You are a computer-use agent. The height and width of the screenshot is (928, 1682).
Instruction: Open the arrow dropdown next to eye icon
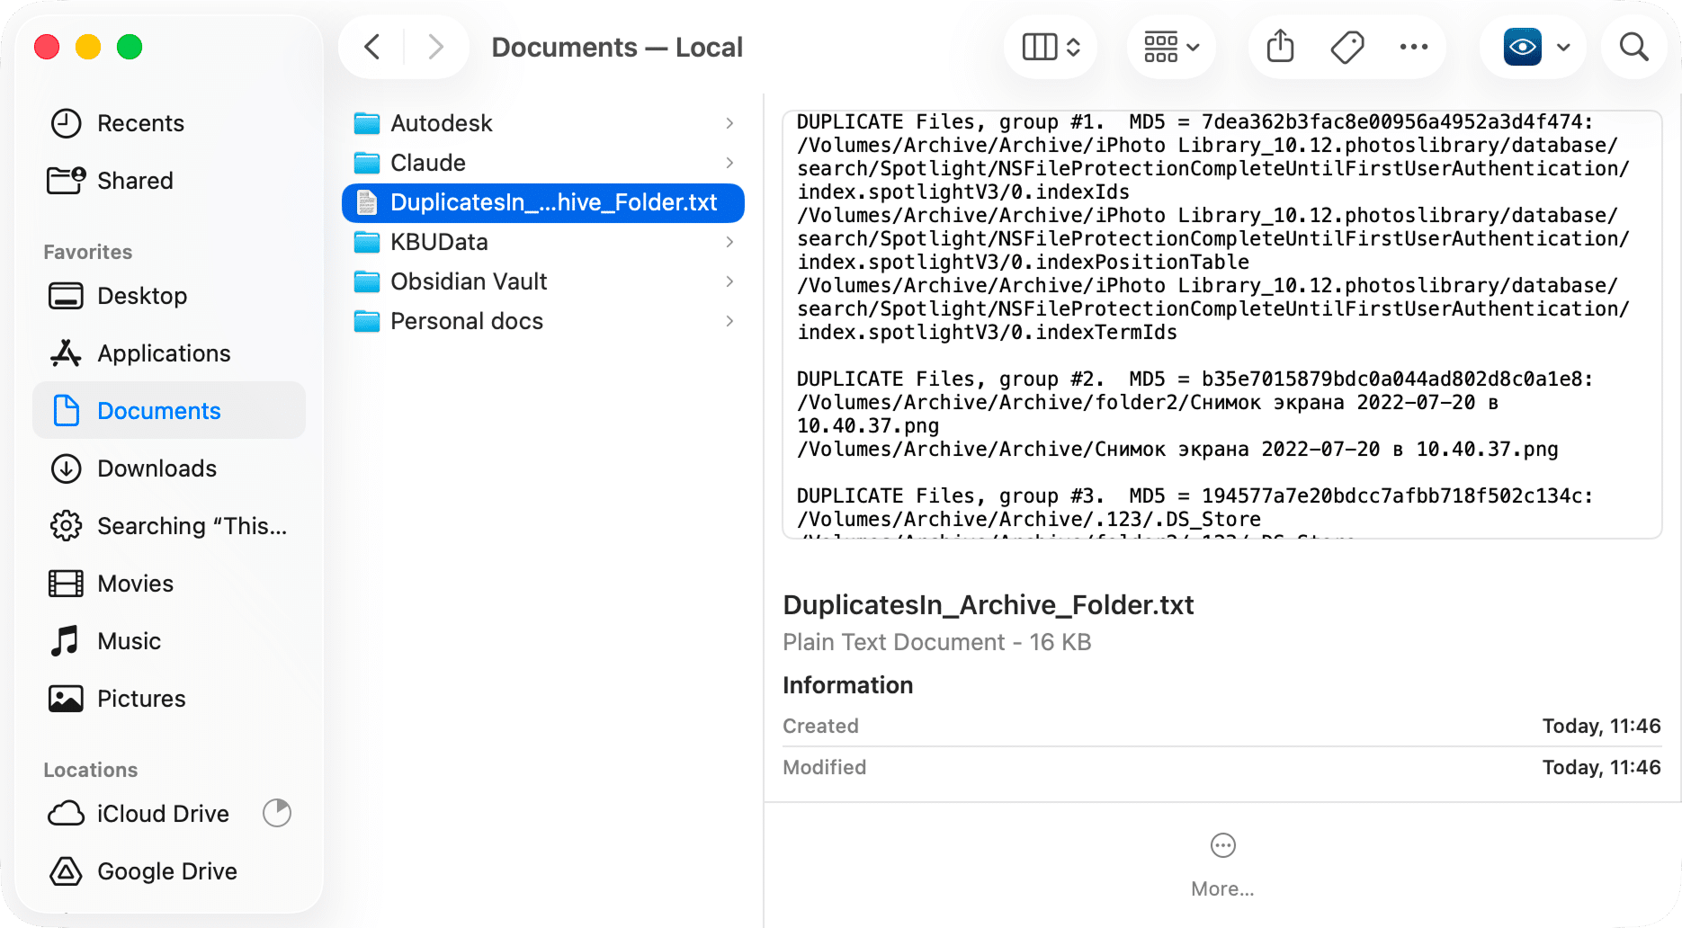tap(1563, 47)
